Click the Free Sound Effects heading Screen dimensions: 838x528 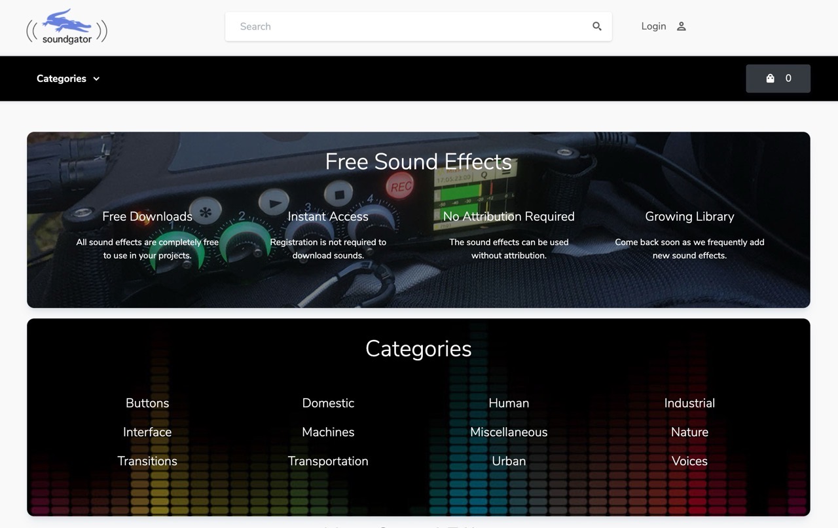(x=418, y=161)
